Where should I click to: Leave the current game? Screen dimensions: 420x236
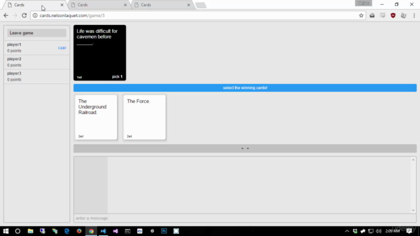pos(37,33)
